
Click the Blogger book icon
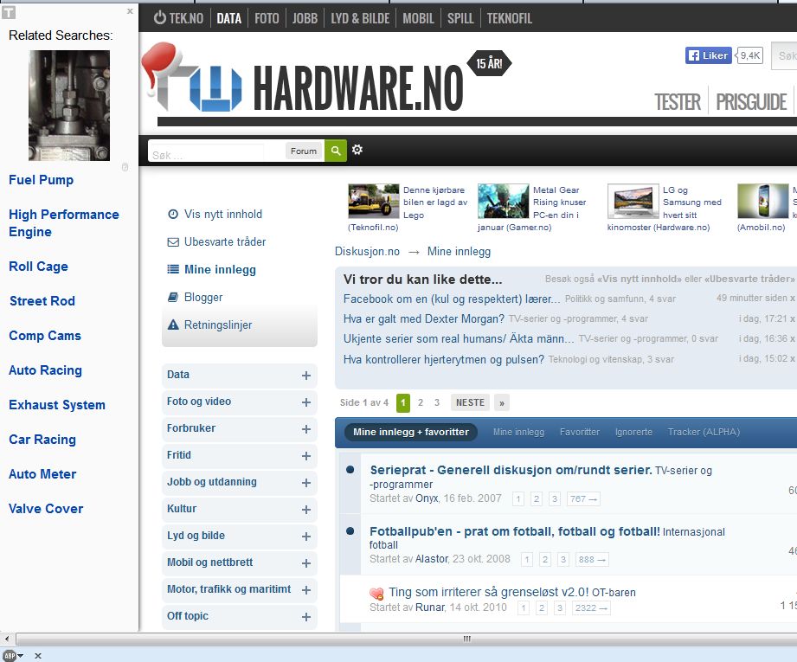click(x=173, y=297)
